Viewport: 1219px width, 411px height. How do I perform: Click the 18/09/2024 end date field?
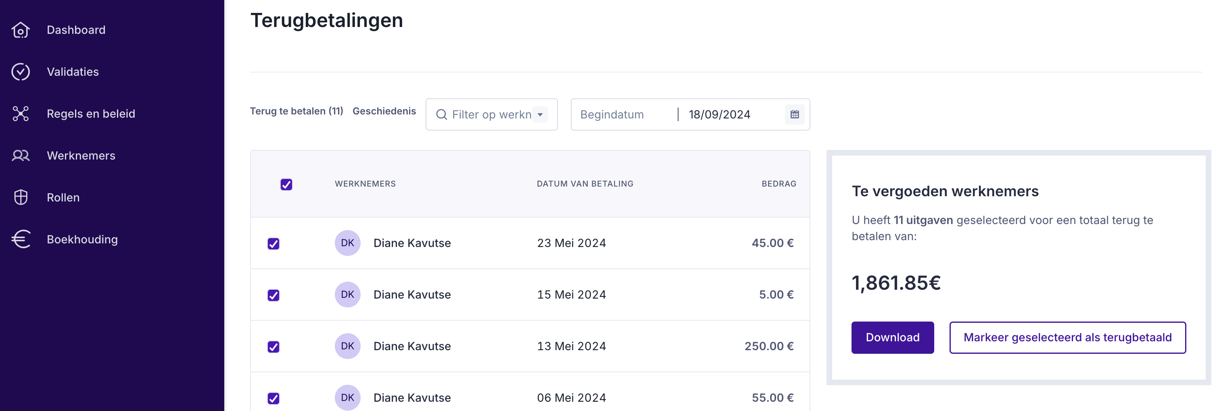[729, 115]
